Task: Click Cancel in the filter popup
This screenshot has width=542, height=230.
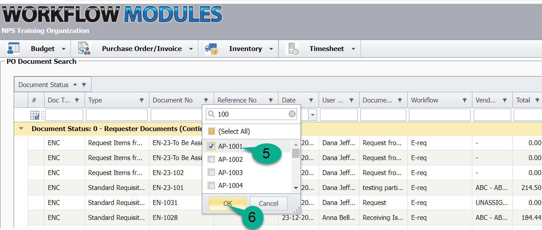Action: coord(268,204)
